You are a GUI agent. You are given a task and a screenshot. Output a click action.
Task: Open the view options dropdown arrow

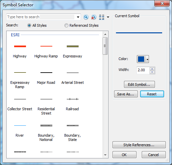pyautogui.click(x=108, y=17)
